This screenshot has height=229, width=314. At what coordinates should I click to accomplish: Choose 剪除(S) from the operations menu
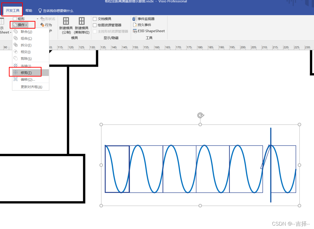pos(31,59)
